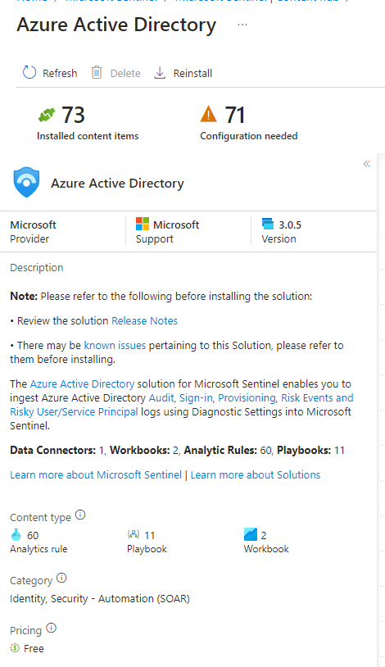Show the Category info tooltip icon
This screenshot has width=385, height=667.
[x=61, y=579]
